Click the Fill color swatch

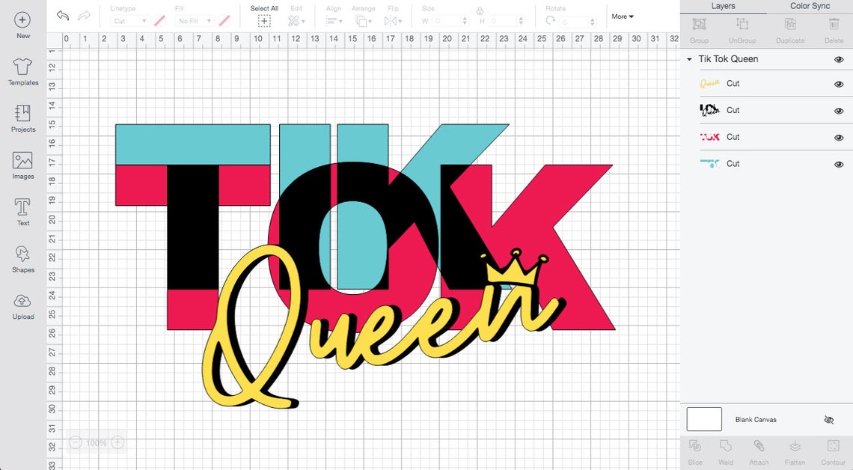pyautogui.click(x=224, y=21)
